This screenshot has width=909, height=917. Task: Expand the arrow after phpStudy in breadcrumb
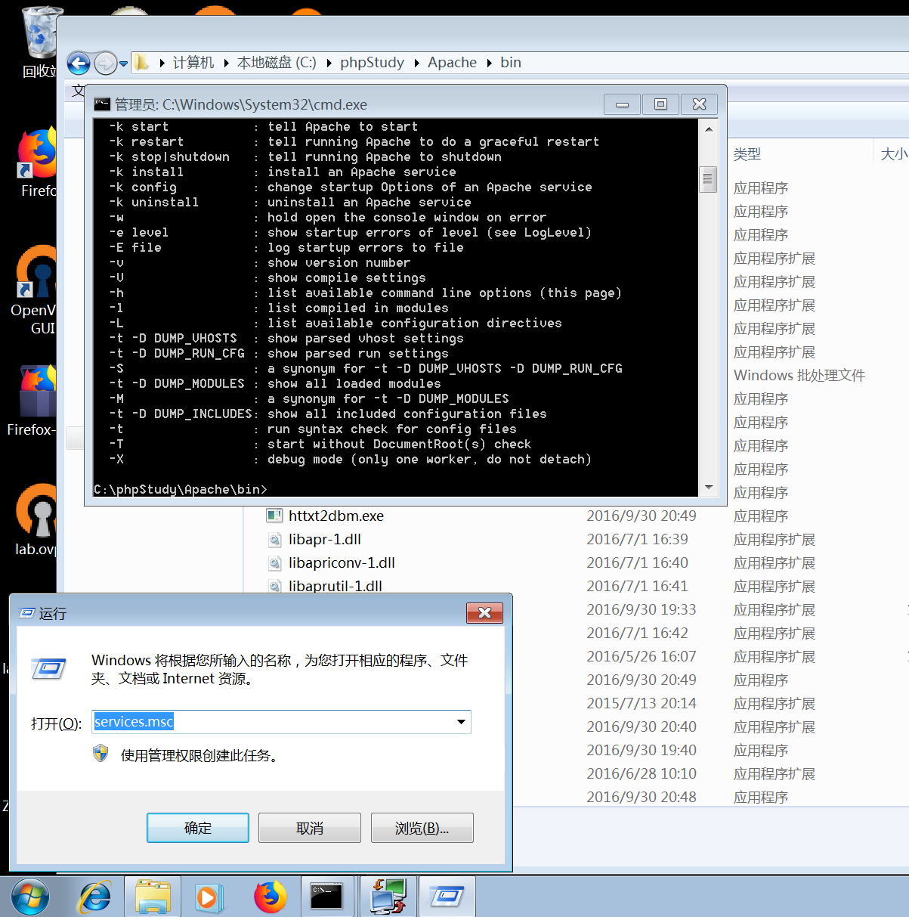(416, 63)
